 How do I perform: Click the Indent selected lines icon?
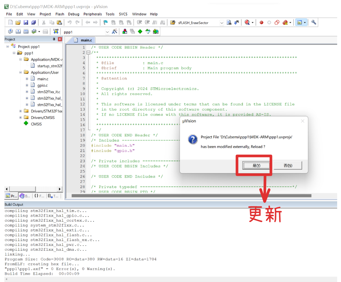(139, 23)
